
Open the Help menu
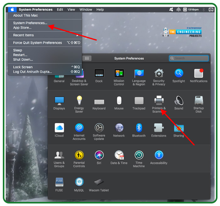tap(100, 9)
